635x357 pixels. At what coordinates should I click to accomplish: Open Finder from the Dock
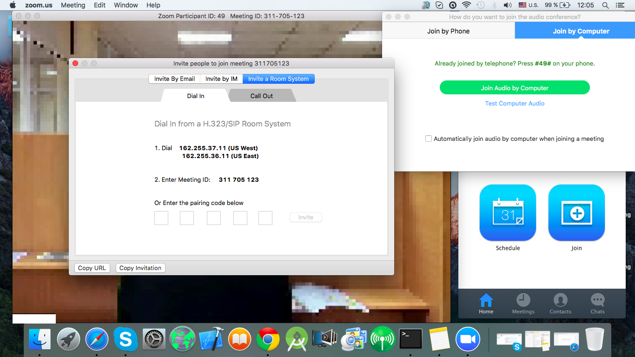(40, 339)
